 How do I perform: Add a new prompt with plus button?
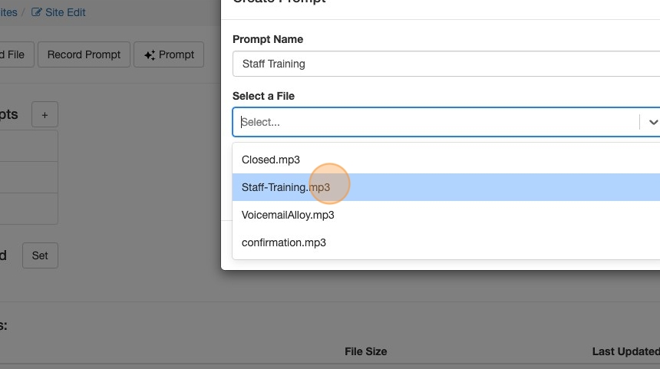pyautogui.click(x=45, y=114)
